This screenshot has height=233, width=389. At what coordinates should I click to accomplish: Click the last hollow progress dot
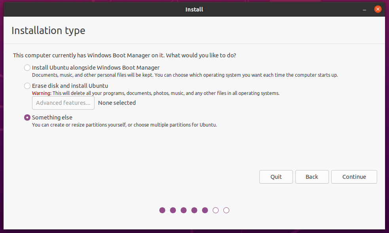click(x=226, y=210)
